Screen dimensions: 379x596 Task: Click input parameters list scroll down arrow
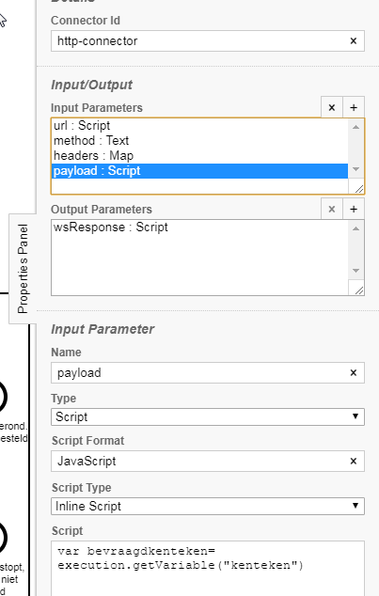(x=355, y=169)
